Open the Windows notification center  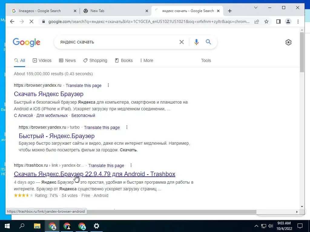(300, 226)
